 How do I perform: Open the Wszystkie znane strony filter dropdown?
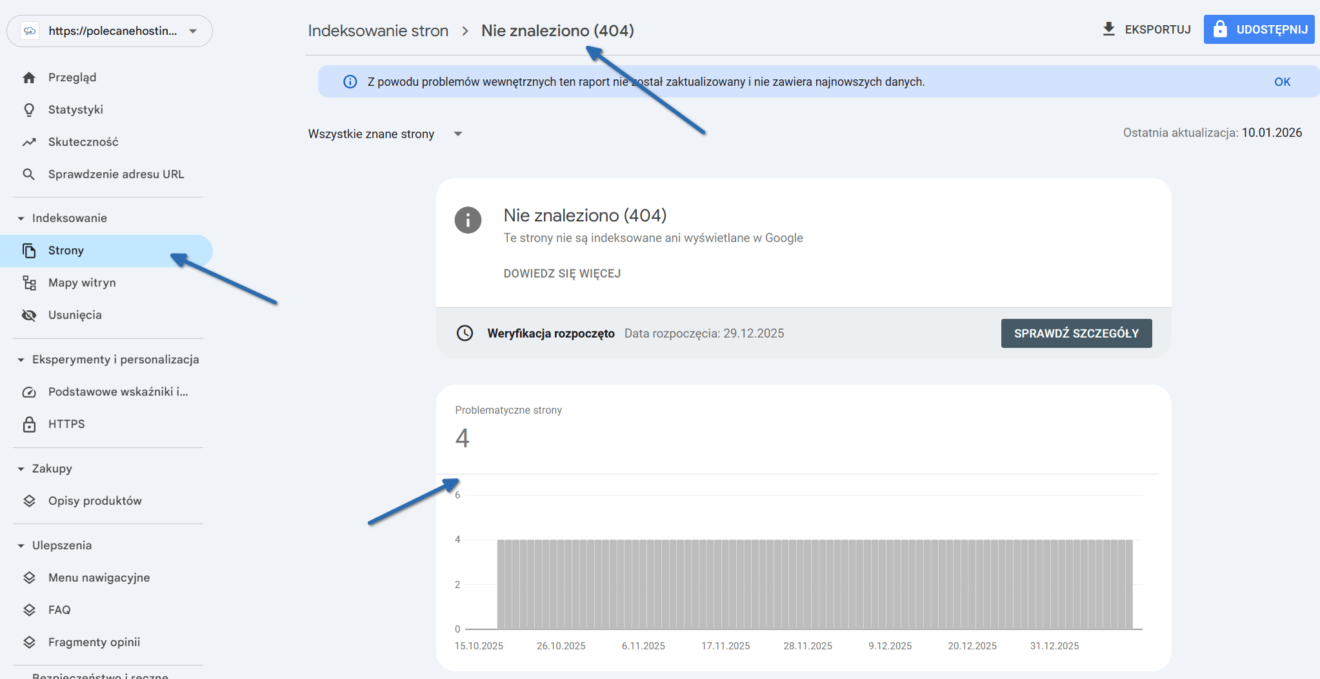[458, 133]
